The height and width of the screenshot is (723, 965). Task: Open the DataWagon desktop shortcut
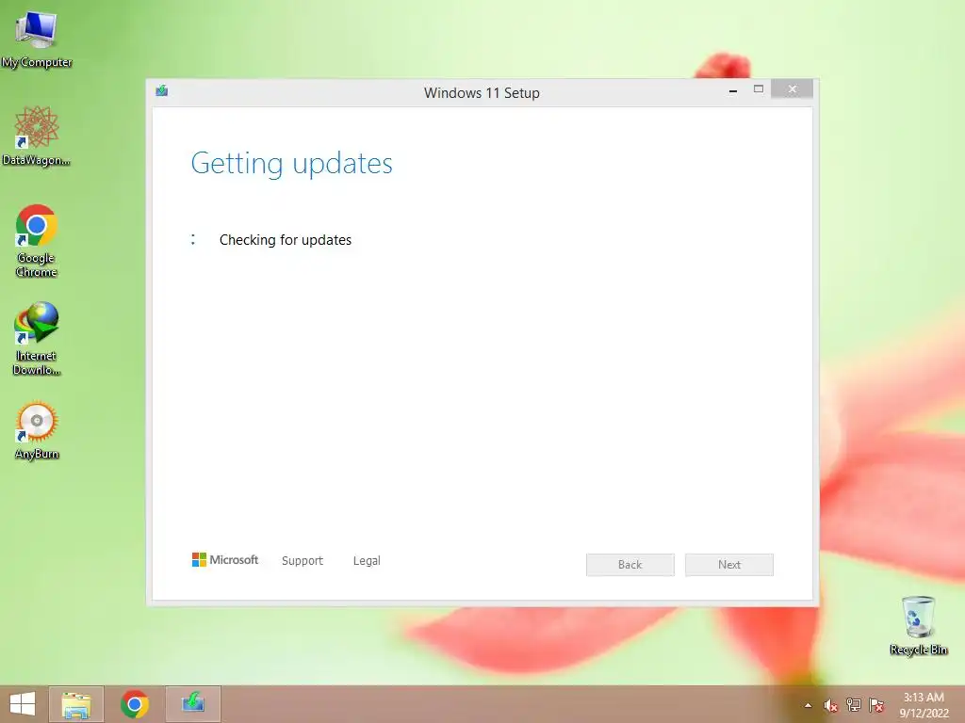click(x=37, y=136)
